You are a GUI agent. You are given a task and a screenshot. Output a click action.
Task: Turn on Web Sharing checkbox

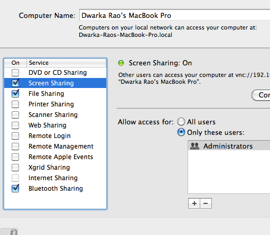(15, 125)
